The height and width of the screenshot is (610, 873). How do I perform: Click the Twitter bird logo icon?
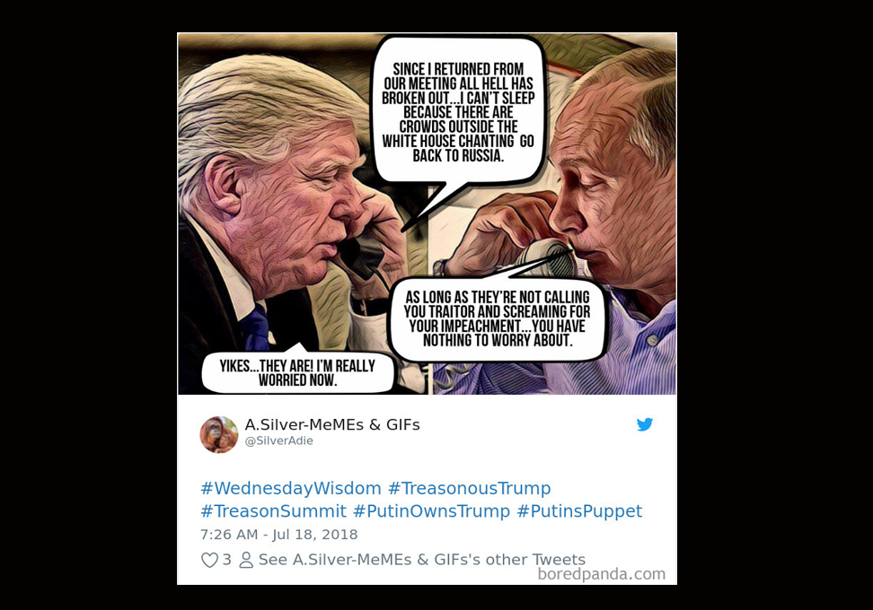click(x=644, y=424)
